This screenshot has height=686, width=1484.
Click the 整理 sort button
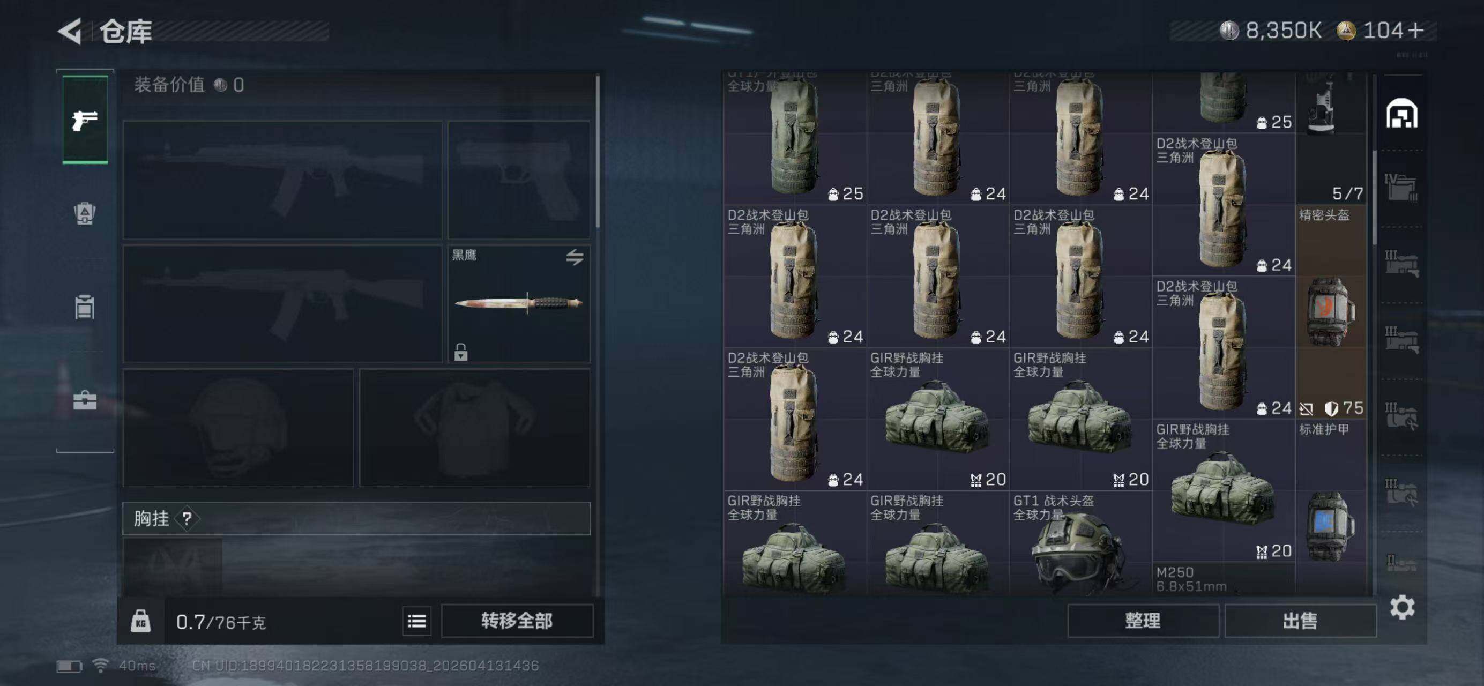(1143, 621)
